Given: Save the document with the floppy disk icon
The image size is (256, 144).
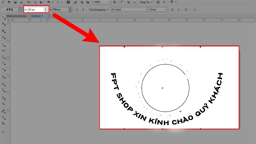Looking at the screenshot, I should coord(15,2).
